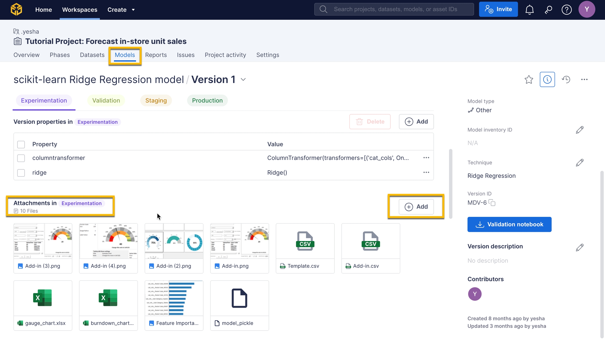The width and height of the screenshot is (605, 340).
Task: Expand the Version 1 dropdown chevron
Action: point(243,80)
